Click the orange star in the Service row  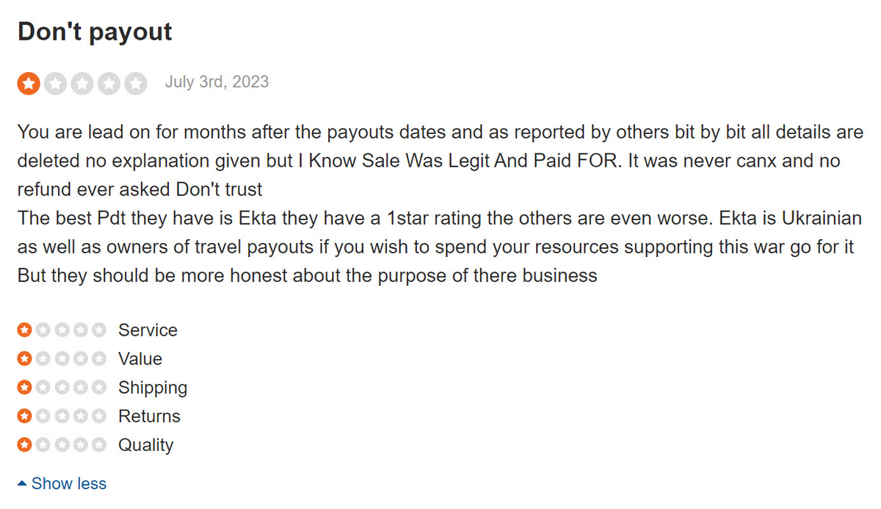click(x=25, y=331)
